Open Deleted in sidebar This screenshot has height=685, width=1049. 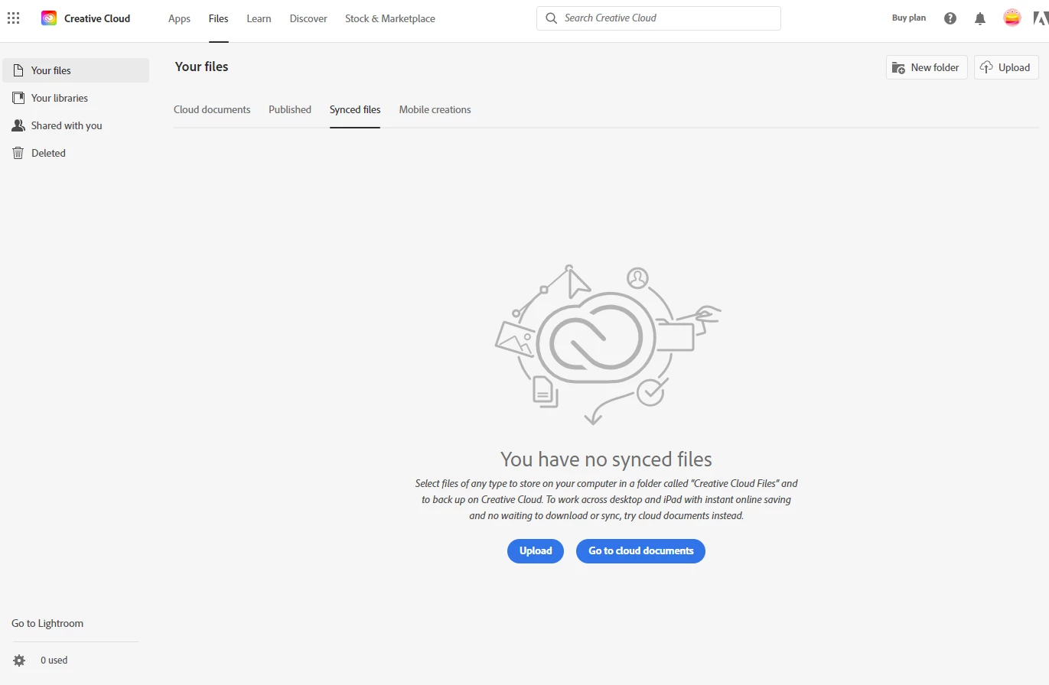(x=76, y=153)
